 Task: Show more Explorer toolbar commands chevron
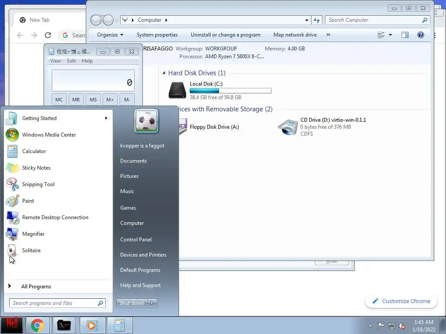point(328,35)
